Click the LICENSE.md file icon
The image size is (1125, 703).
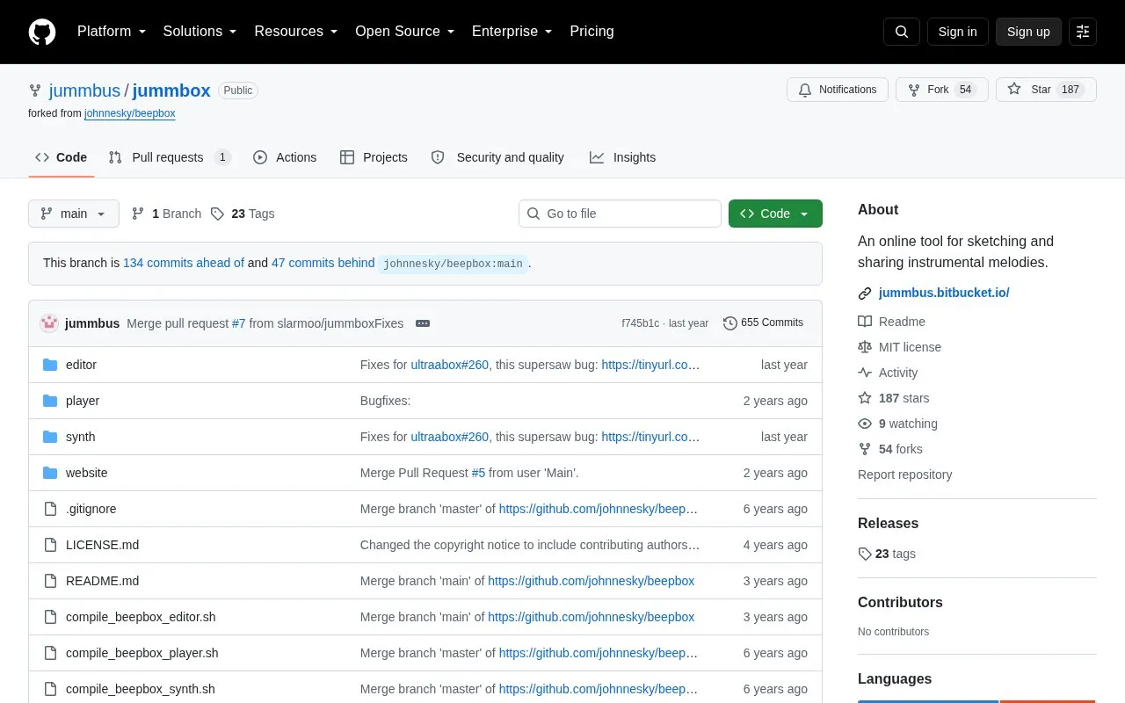coord(50,545)
